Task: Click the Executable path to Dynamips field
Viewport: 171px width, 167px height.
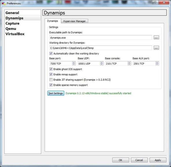Action: click(x=101, y=38)
